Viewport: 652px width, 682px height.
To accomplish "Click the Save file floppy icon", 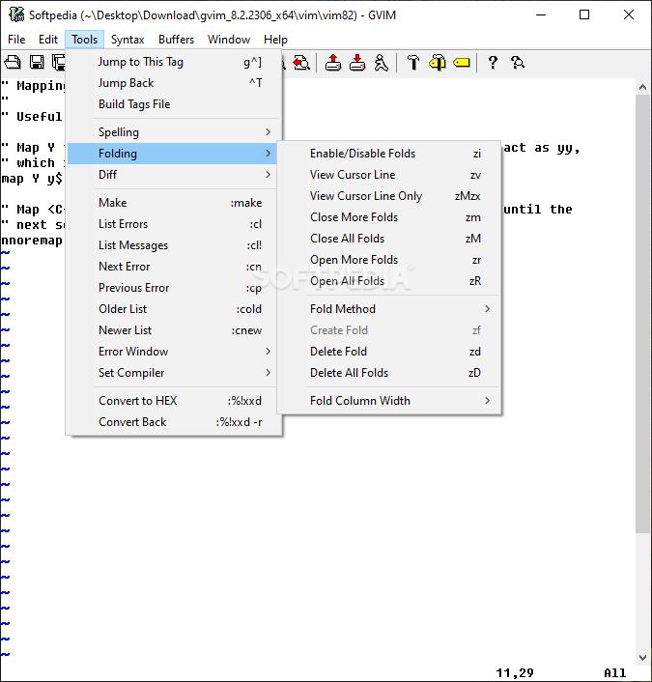I will click(x=37, y=63).
